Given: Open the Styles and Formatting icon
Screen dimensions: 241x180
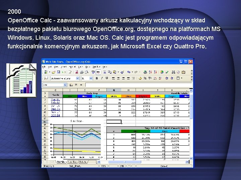Looking at the screenshot, I should 46,78.
